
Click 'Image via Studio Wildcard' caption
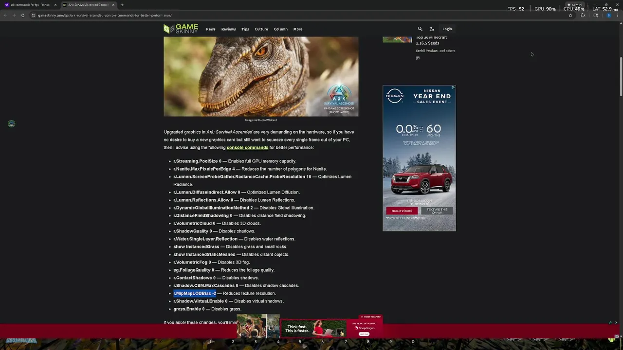coord(261,120)
